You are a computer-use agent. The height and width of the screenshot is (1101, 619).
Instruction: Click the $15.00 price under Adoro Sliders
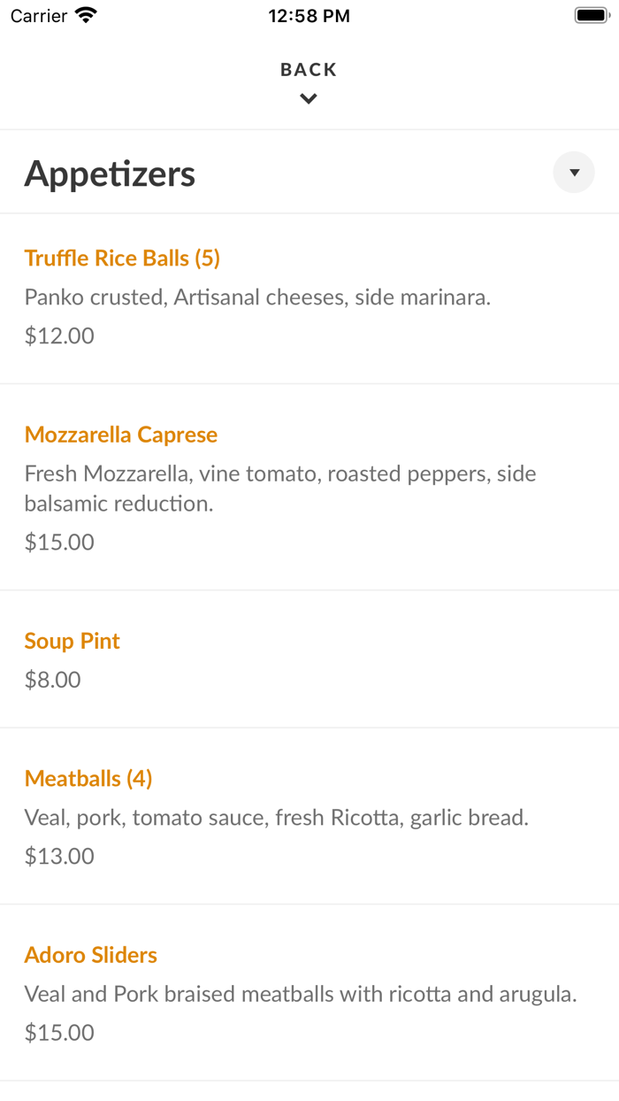click(x=59, y=1032)
